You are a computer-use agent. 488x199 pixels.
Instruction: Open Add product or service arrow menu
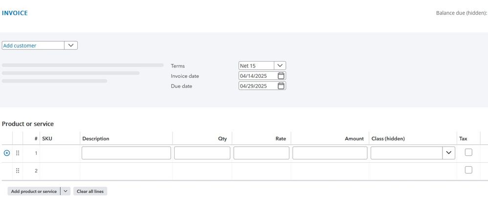coord(66,191)
